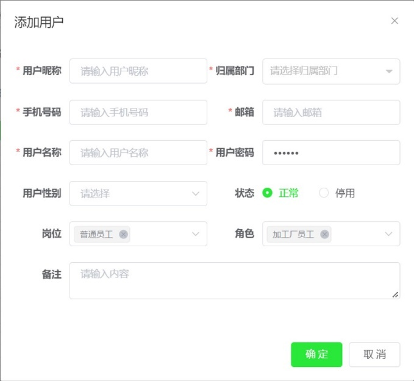Click the 普通员工 tag text

[96, 234]
